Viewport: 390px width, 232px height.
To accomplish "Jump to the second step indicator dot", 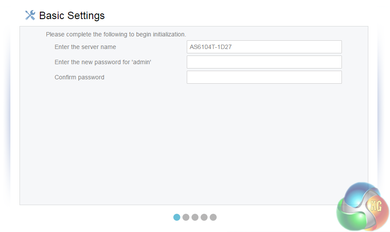I will [x=186, y=217].
